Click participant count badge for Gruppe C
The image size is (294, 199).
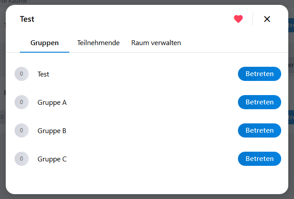click(x=22, y=159)
